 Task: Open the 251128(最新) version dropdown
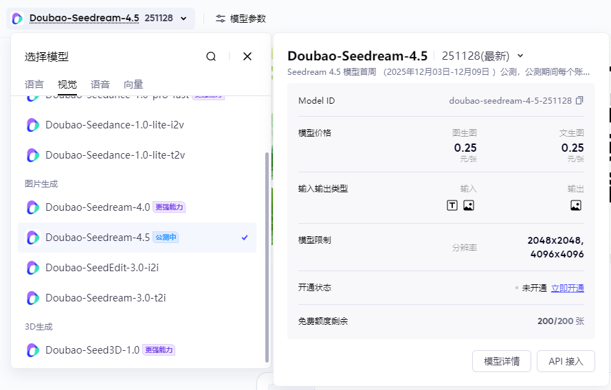(520, 56)
